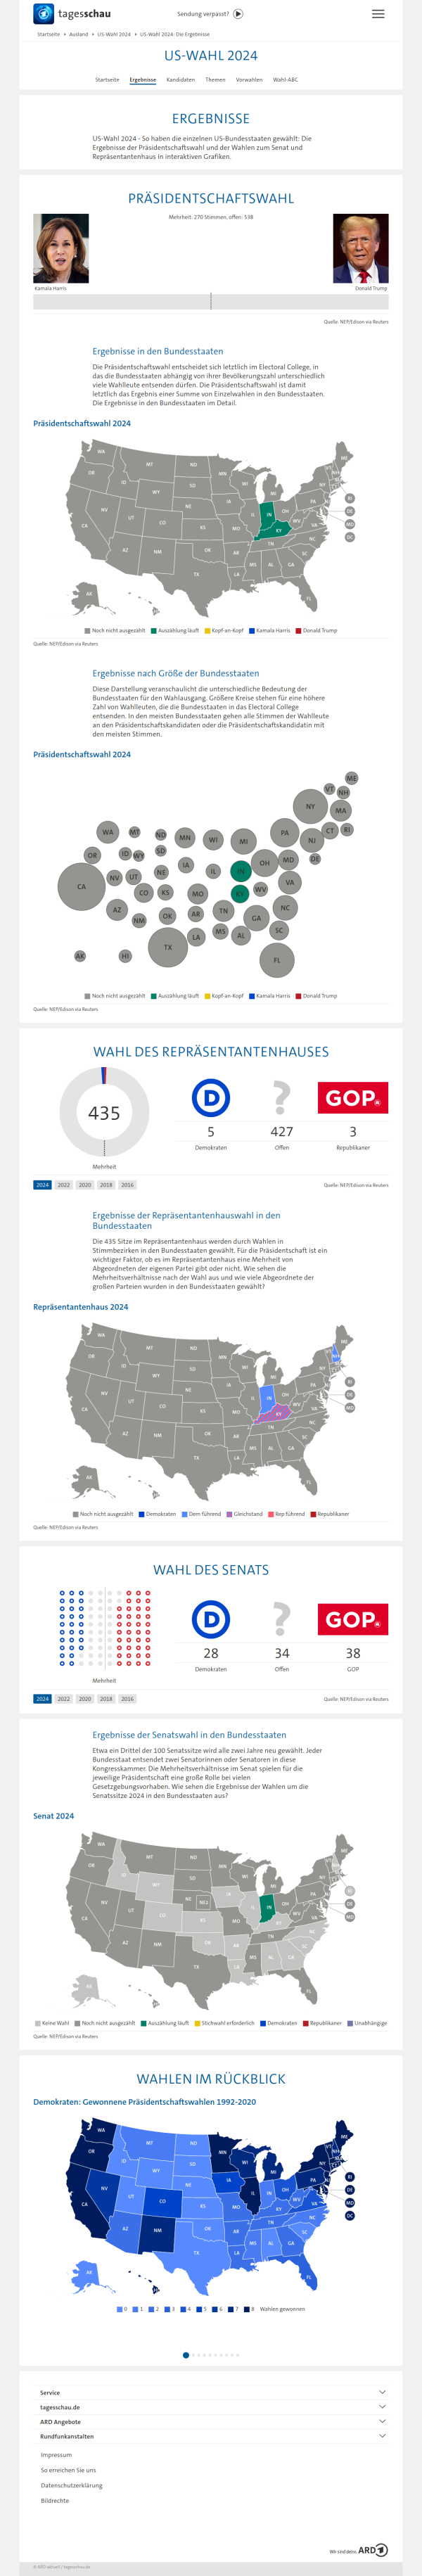This screenshot has height=2576, width=422.
Task: Click the question mark icon for open House seats
Action: pyautogui.click(x=282, y=1098)
